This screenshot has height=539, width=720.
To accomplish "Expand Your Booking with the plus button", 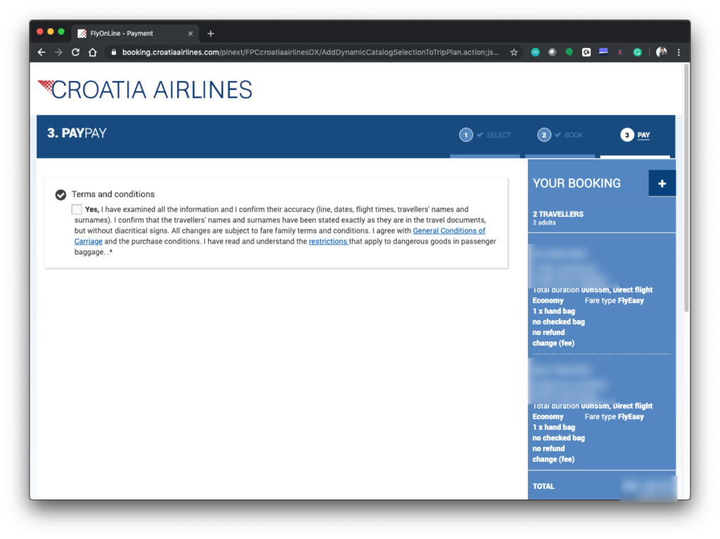I will pyautogui.click(x=662, y=183).
